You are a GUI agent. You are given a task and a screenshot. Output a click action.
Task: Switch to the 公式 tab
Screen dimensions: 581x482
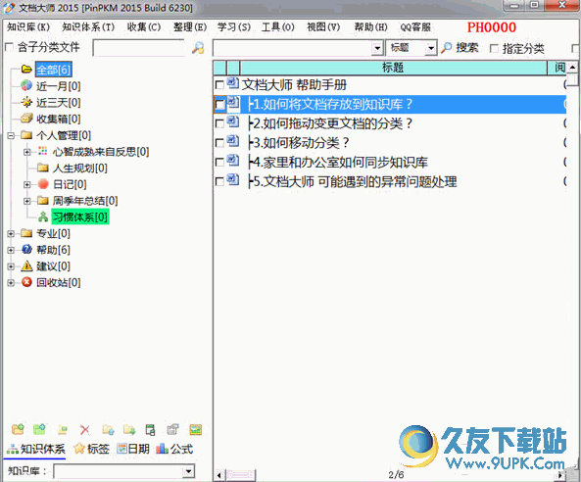pyautogui.click(x=174, y=449)
